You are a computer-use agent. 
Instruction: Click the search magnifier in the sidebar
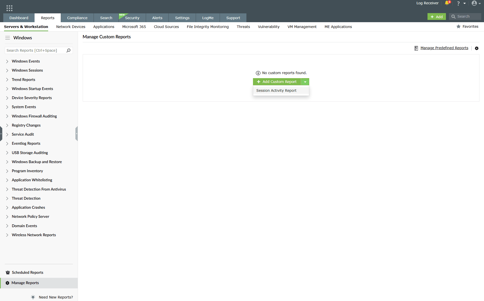68,50
